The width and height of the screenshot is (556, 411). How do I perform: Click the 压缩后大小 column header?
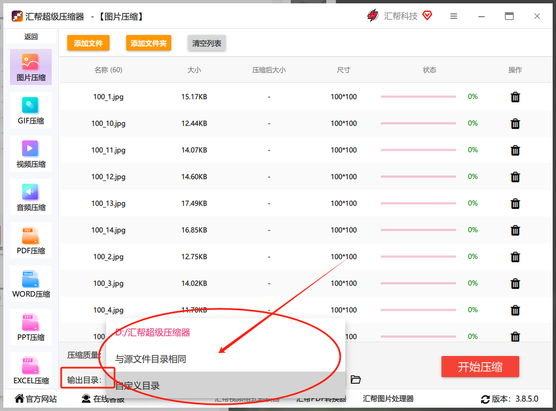tap(269, 70)
